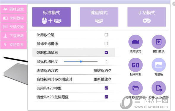Viewport: 175px width, 111px height.
Task: Click the 打开config文件 icon
Action: (x=159, y=88)
